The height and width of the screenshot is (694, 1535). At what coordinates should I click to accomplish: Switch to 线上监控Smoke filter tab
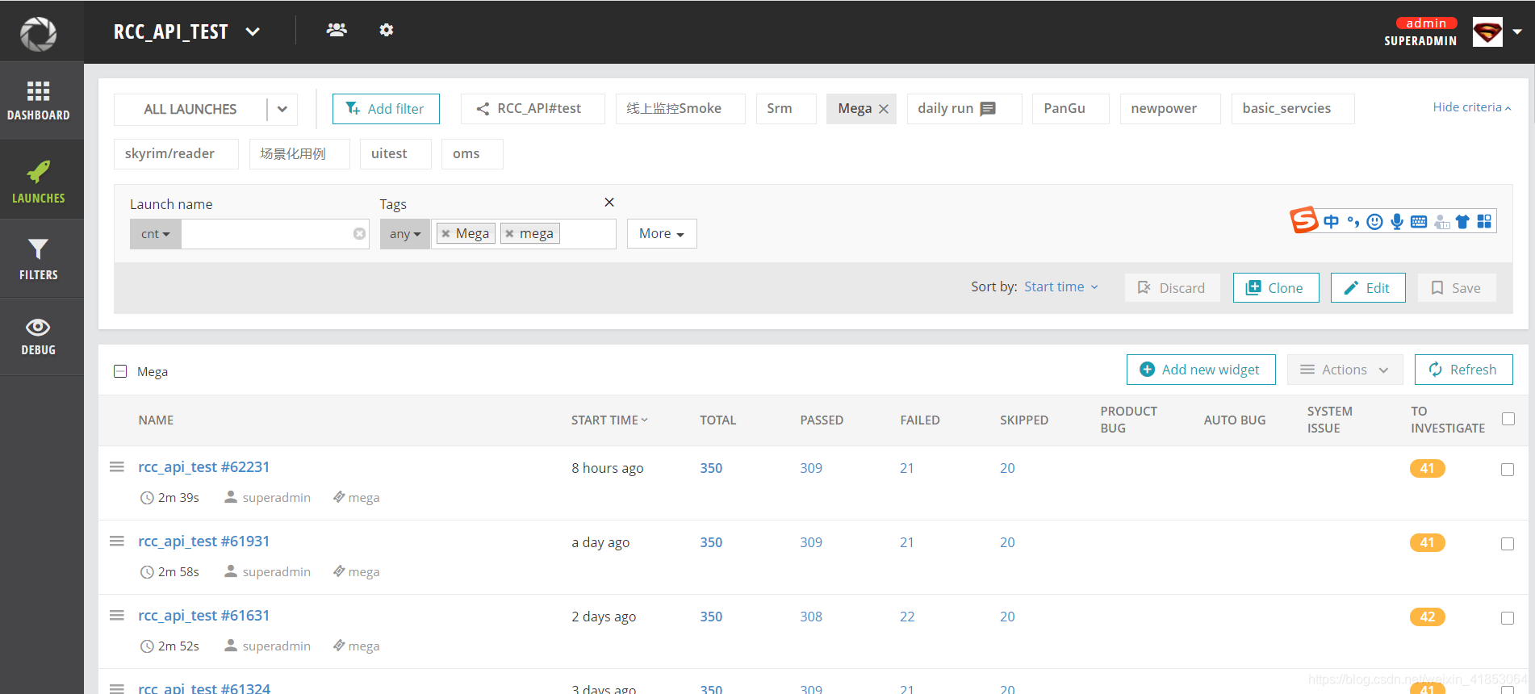pos(680,109)
